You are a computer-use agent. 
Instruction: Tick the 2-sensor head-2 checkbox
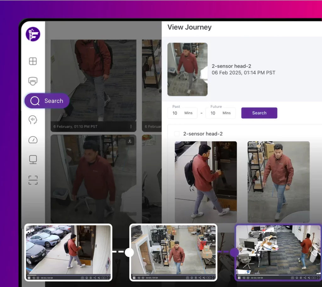pyautogui.click(x=177, y=134)
